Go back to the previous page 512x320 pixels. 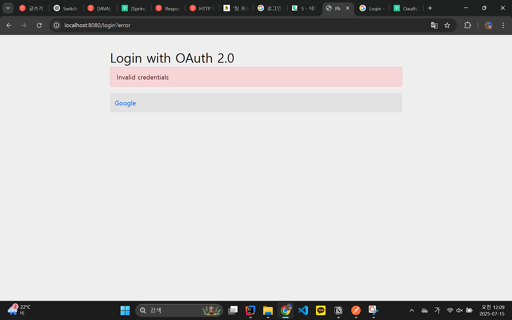(9, 25)
